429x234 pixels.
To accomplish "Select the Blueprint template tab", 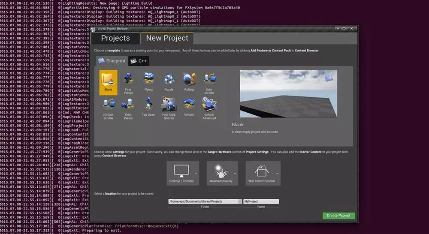I will 112,61.
